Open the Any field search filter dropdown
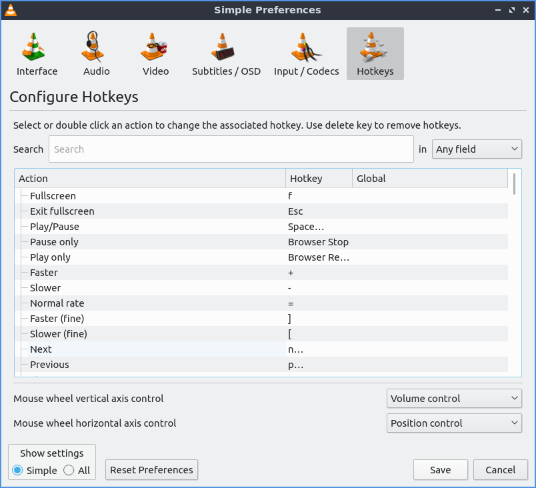536x488 pixels. point(477,149)
